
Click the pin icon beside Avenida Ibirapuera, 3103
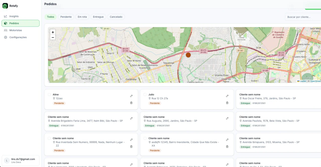point(240,142)
